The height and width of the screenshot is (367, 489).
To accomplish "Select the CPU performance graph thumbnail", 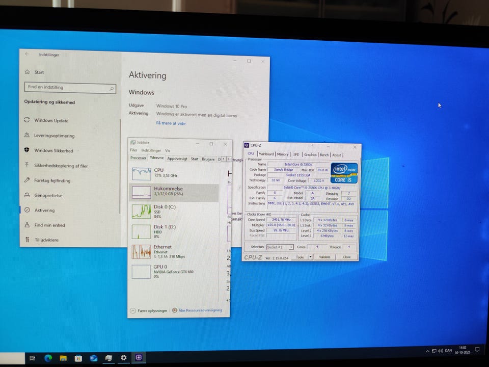I will (x=141, y=174).
